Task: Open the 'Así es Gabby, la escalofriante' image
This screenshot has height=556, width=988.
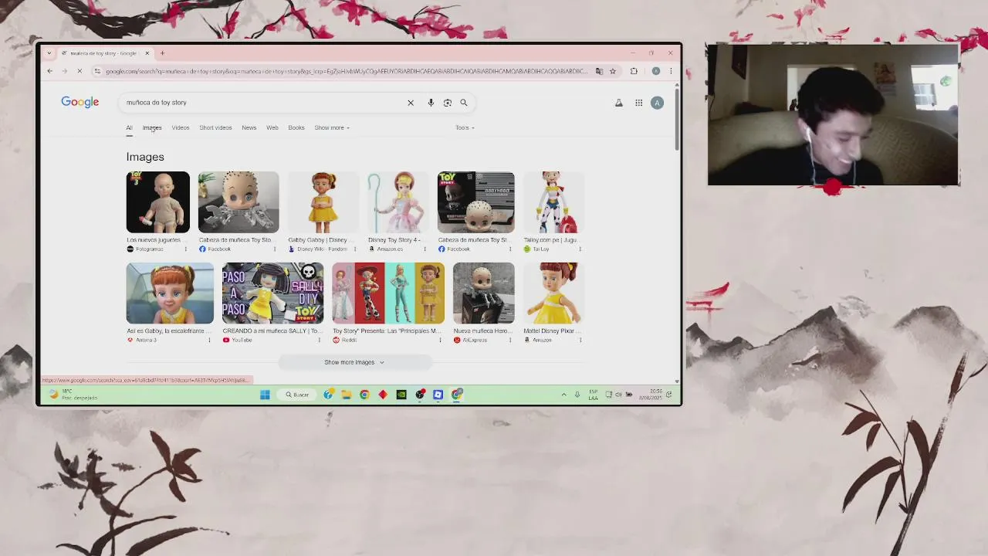Action: pos(170,293)
